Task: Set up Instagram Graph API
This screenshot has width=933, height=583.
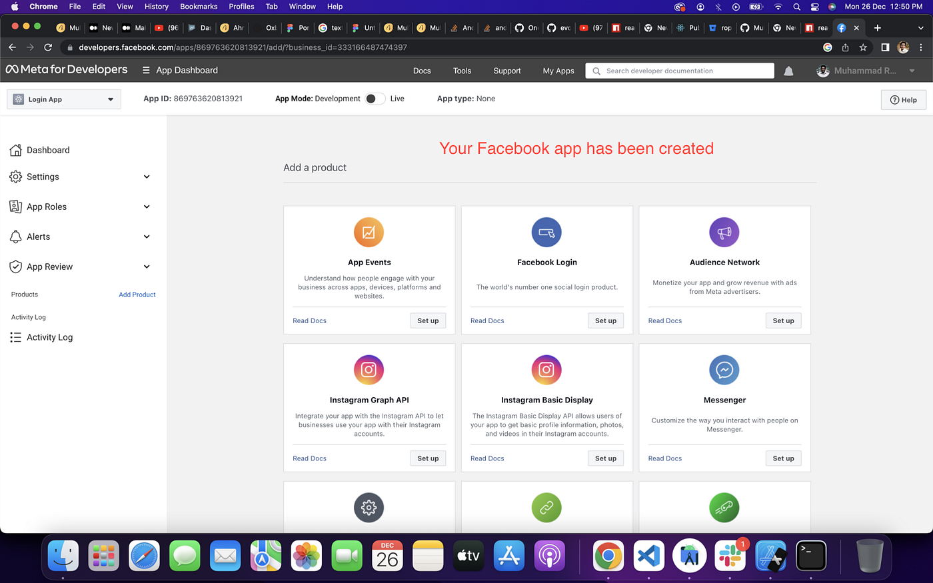Action: click(428, 458)
